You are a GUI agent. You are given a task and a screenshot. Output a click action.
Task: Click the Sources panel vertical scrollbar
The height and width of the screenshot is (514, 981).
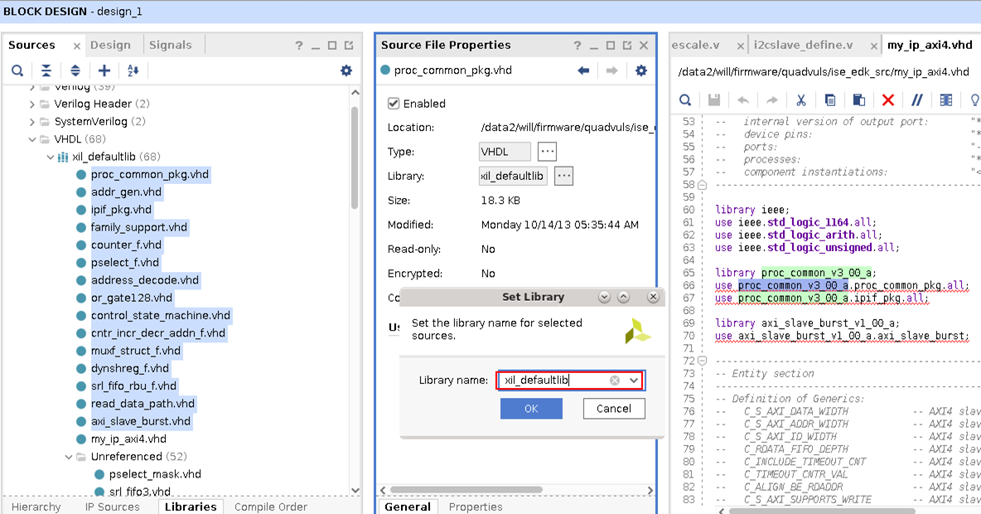pos(355,158)
